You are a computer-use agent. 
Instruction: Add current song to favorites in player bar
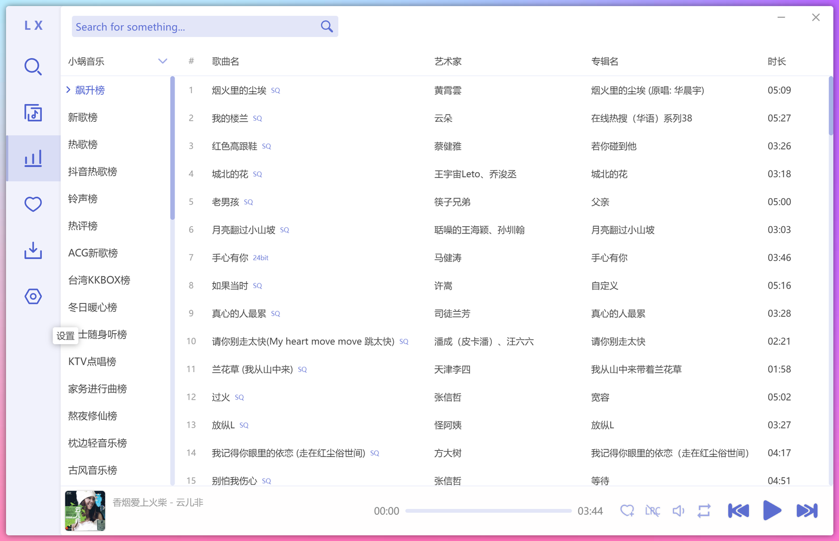point(627,511)
